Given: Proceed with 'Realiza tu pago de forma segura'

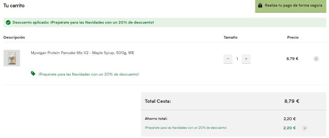Looking at the screenshot, I should [x=291, y=6].
